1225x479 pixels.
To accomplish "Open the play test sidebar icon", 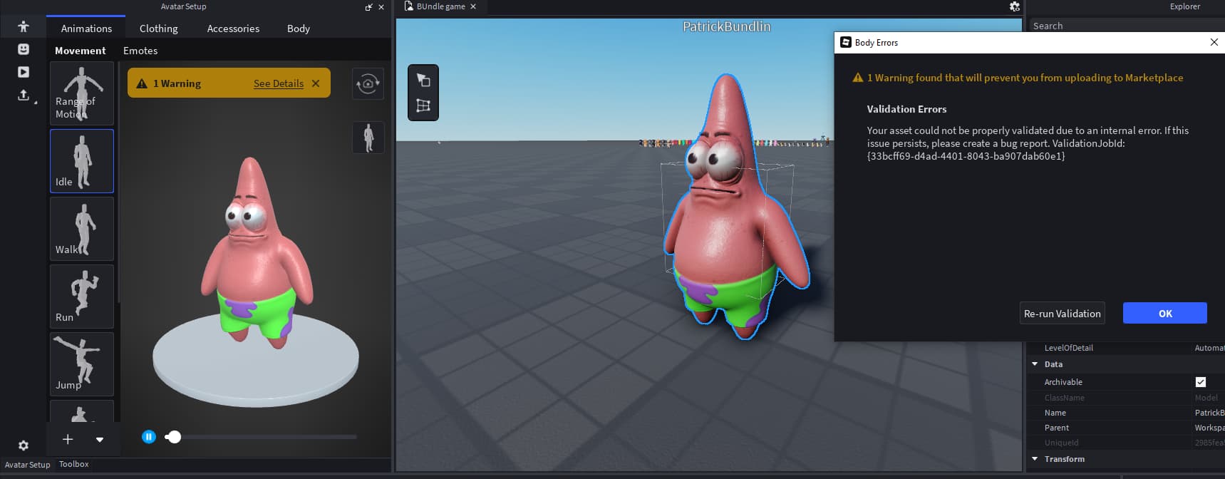I will (x=24, y=72).
